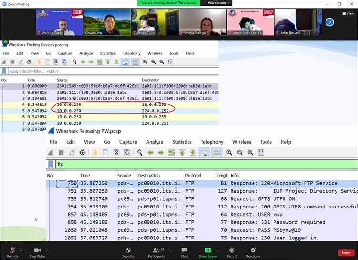Stop Video in Zoom toolbar

(x=37, y=252)
